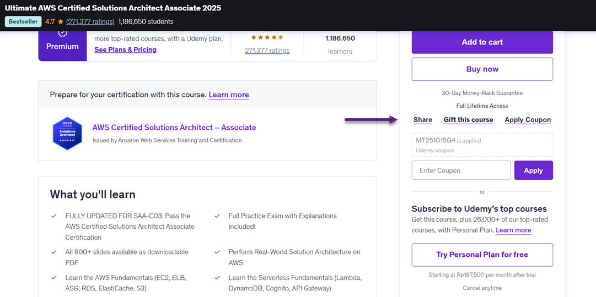596x297 pixels.
Task: Click checkmark beside All 800+ slides item
Action: [54, 252]
